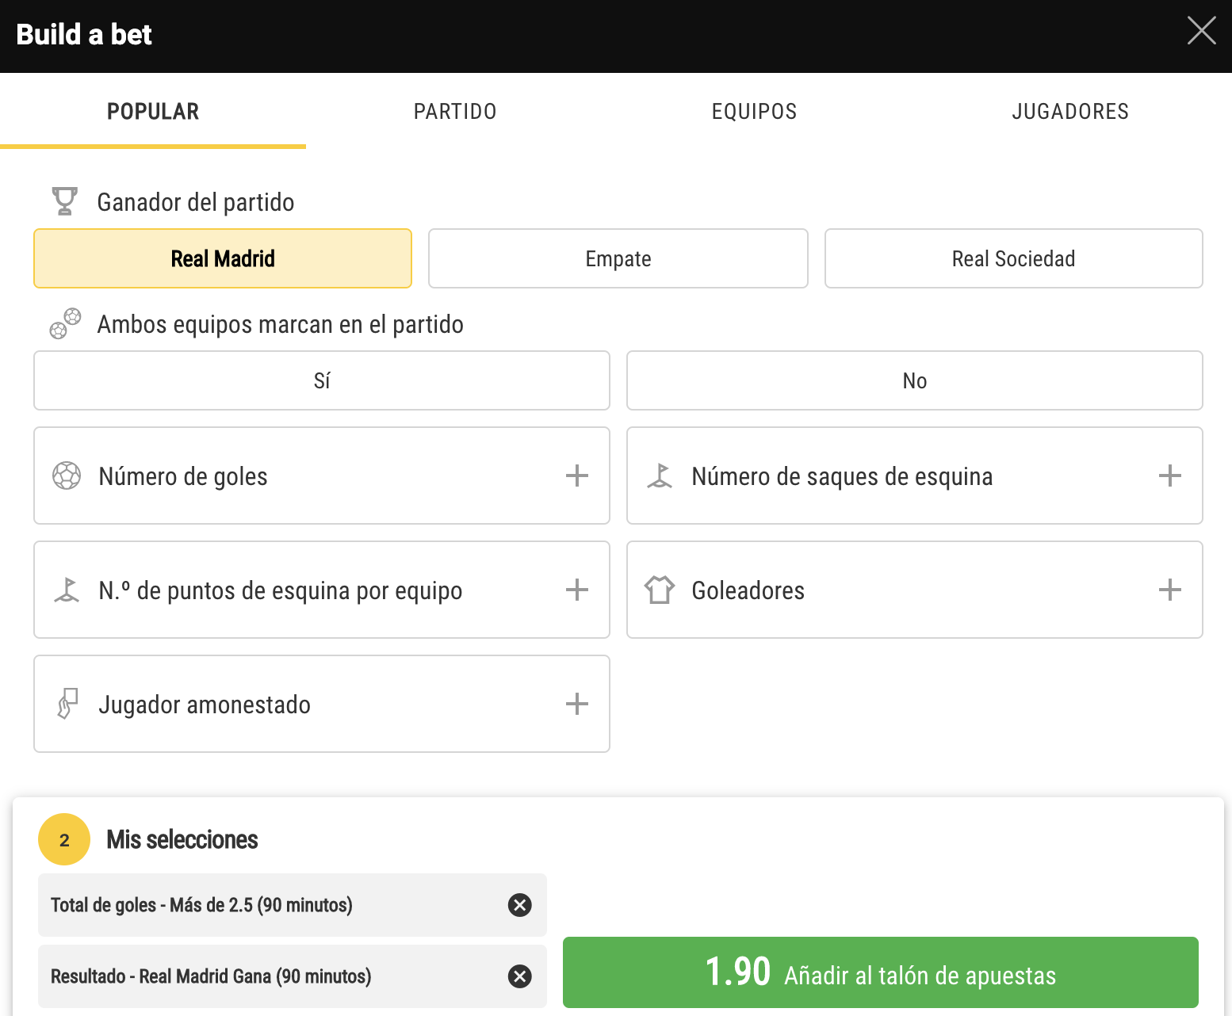Click the Resultado - Real Madrid Gana text
Viewport: 1232px width, 1016px height.
pyautogui.click(x=211, y=976)
